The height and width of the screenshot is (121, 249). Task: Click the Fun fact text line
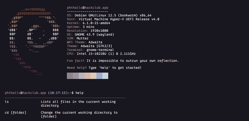pyautogui.click(x=123, y=60)
